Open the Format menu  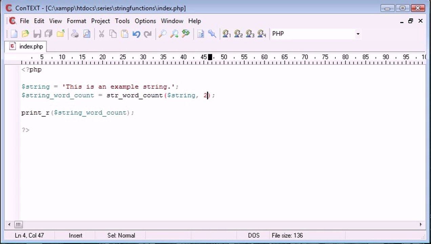pyautogui.click(x=77, y=21)
